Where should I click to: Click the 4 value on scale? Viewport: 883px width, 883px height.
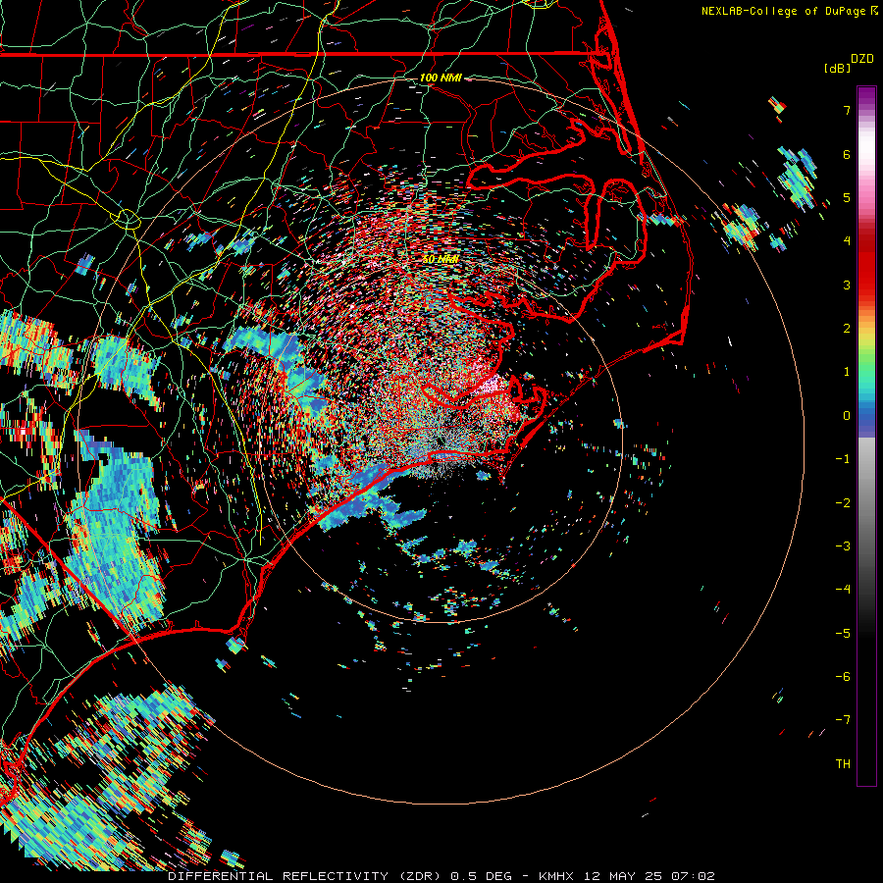(847, 241)
